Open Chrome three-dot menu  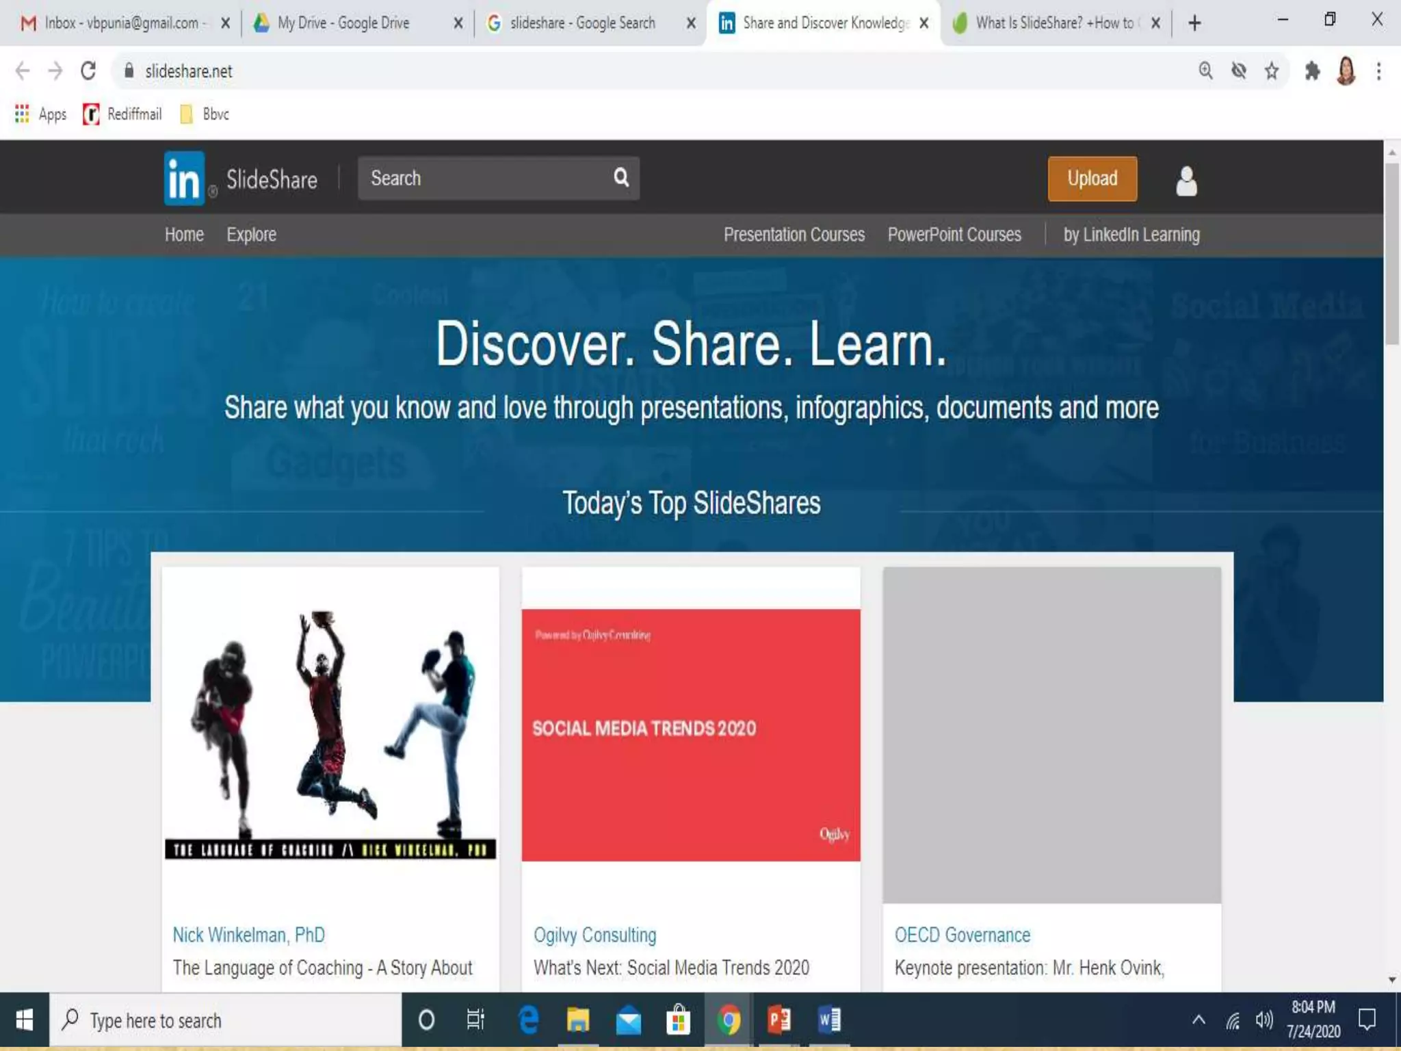[x=1378, y=71]
